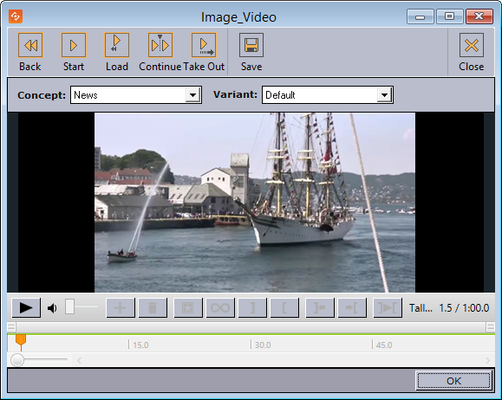502x400 pixels.
Task: Click the timeline scroll right arrow
Action: click(487, 360)
